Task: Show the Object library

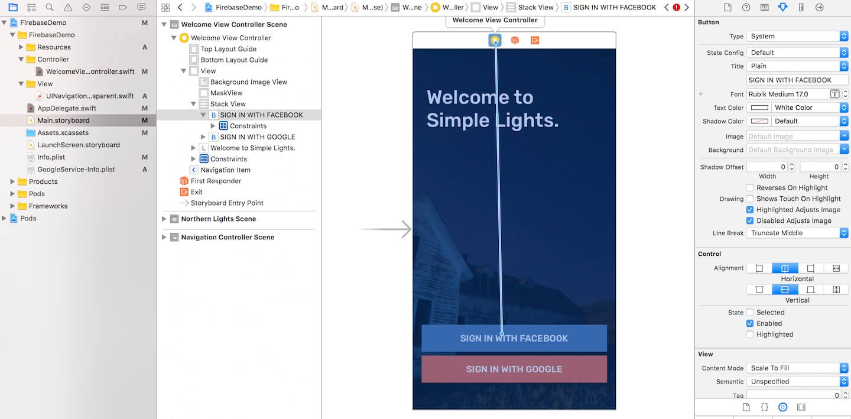Action: 782,407
